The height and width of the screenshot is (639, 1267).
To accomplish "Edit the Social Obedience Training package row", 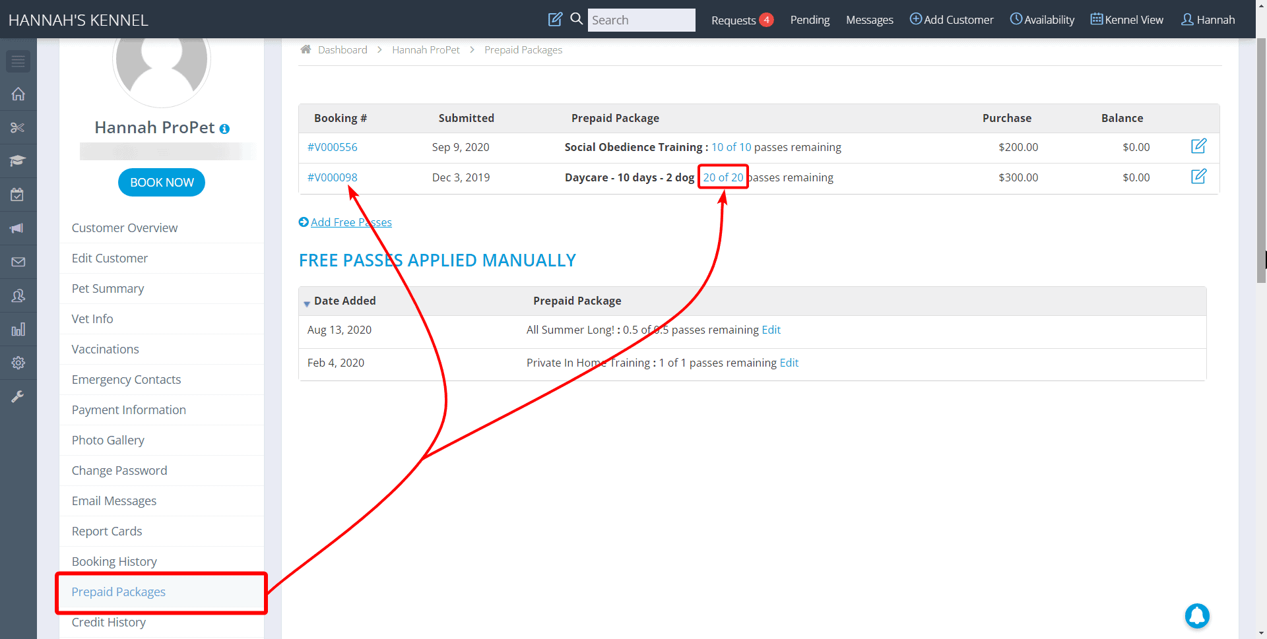I will (1198, 146).
